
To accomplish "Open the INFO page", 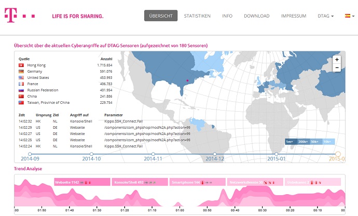I will tap(227, 16).
